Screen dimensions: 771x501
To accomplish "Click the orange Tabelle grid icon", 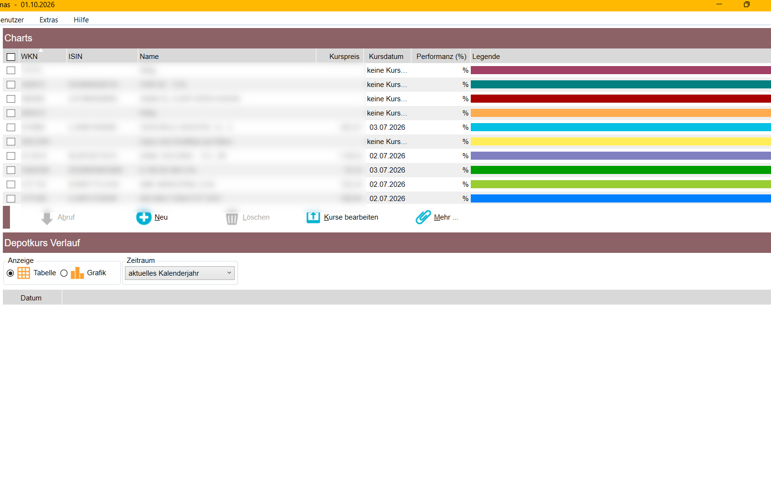I will 24,273.
